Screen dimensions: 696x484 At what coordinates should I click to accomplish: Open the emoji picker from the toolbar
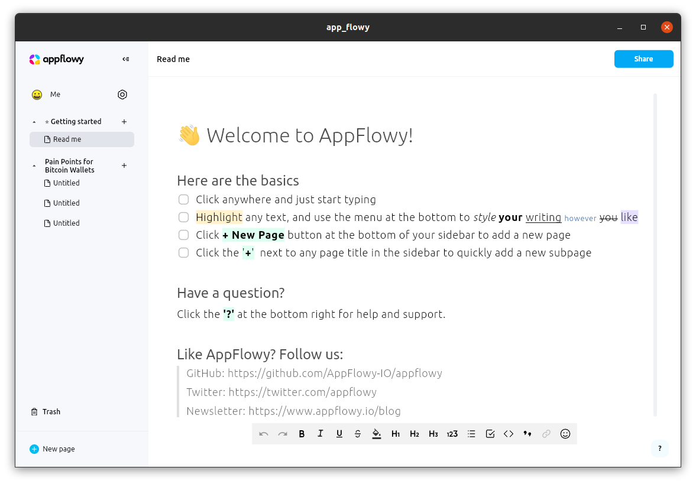point(565,434)
